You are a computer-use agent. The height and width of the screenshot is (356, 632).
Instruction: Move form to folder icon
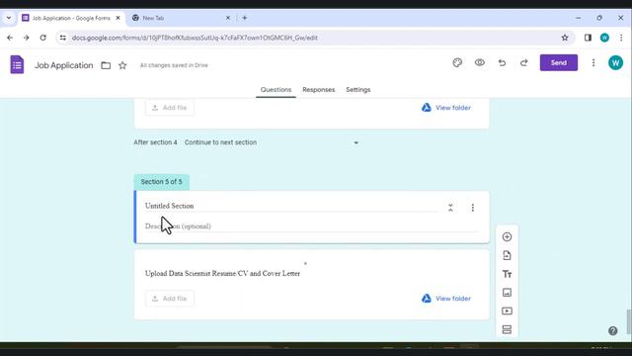click(x=106, y=65)
